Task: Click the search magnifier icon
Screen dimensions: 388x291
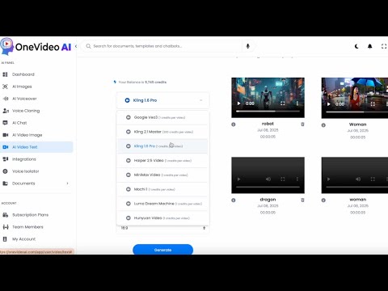Action: coord(88,46)
